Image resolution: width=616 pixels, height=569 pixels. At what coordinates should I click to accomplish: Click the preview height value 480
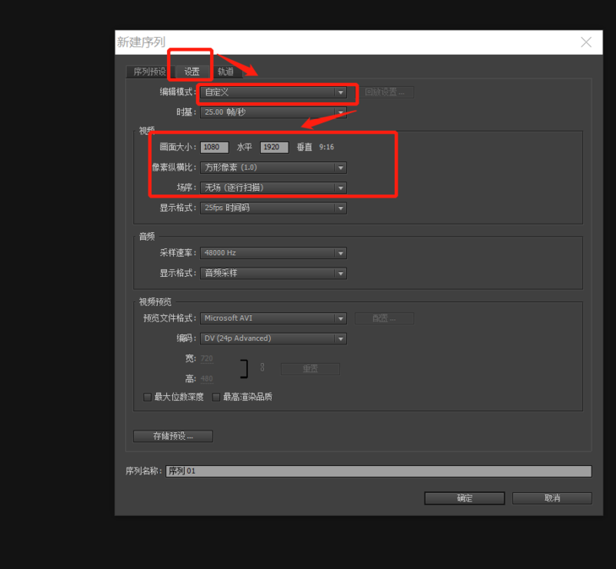[207, 379]
